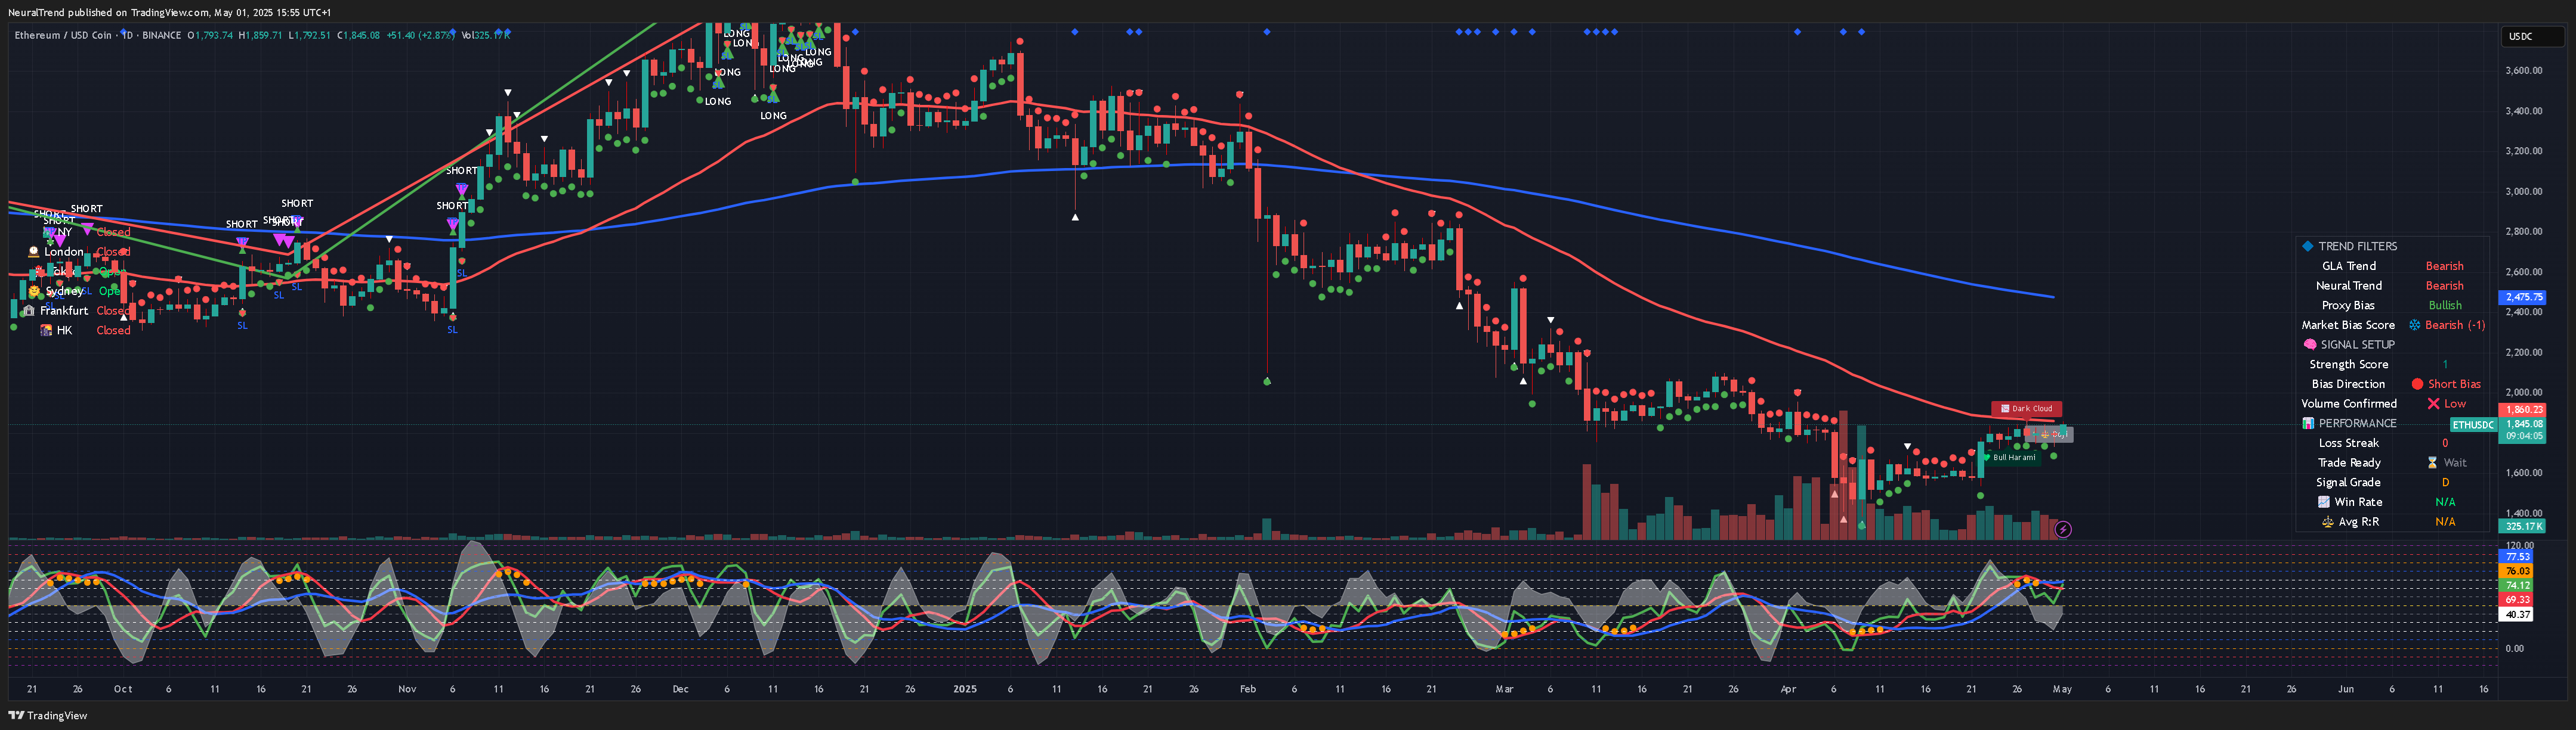Click the sun face icon beside Sydney
The image size is (2576, 730).
pyautogui.click(x=35, y=291)
